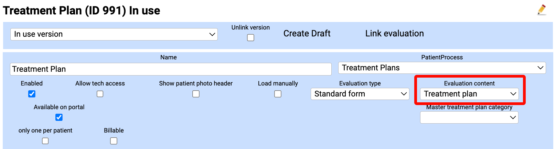556x149 pixels.
Task: Enable the Allow tech access checkbox
Action: pos(100,94)
